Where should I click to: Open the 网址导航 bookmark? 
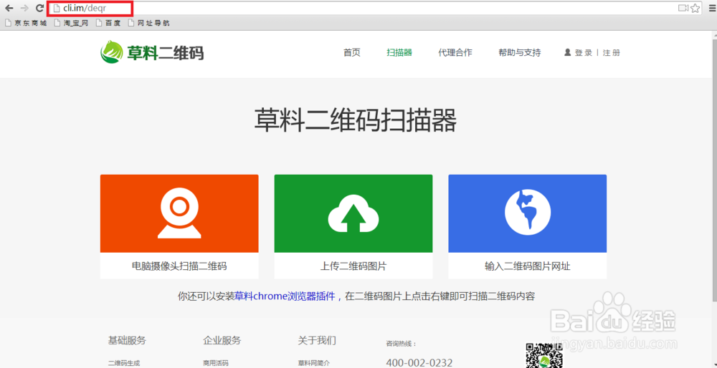pyautogui.click(x=149, y=23)
